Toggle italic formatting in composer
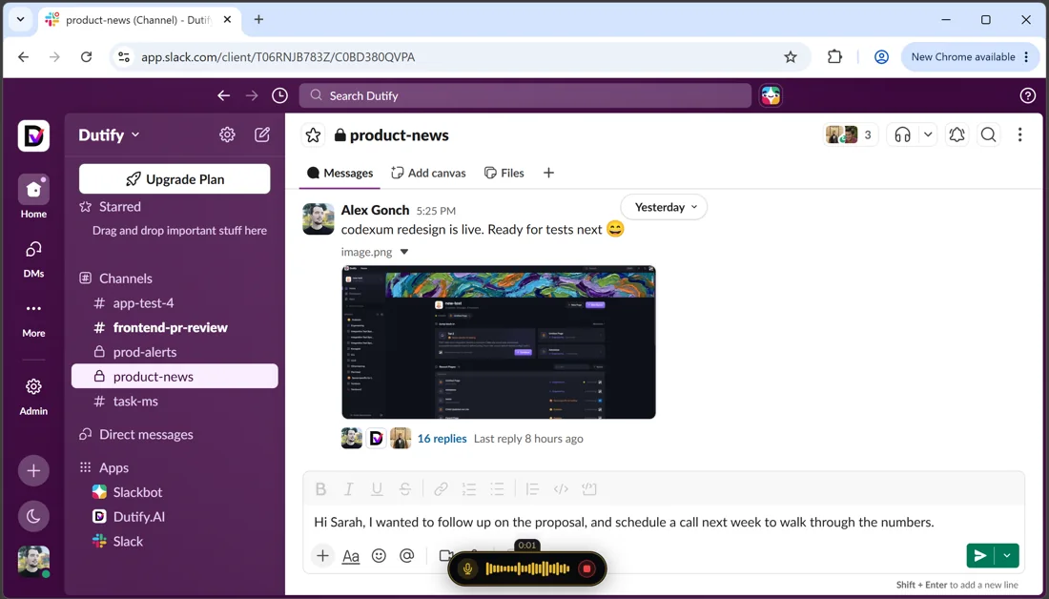 click(348, 489)
